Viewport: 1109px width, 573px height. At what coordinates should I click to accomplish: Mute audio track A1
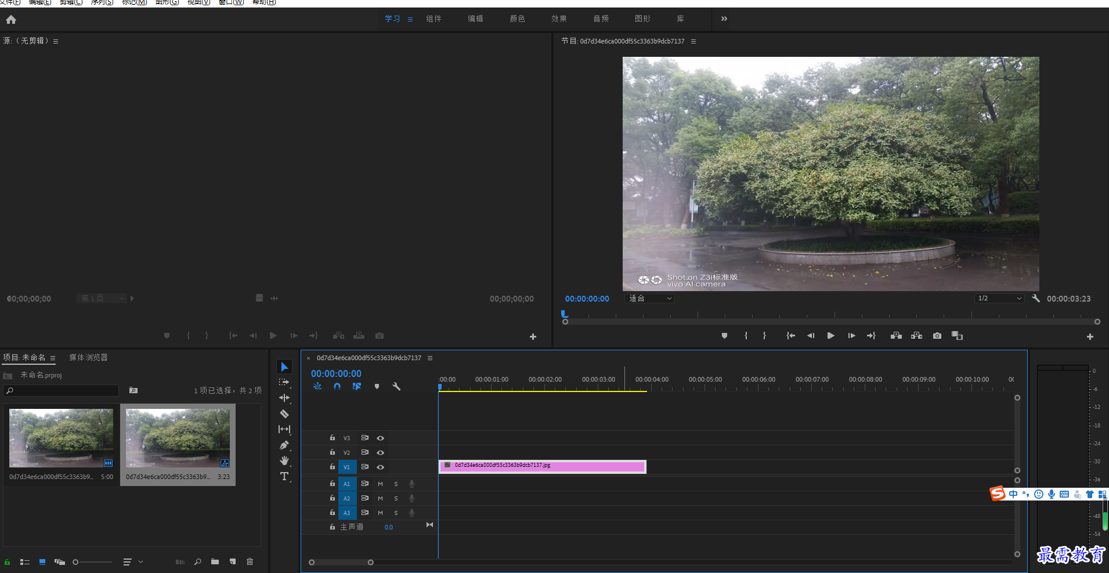380,484
